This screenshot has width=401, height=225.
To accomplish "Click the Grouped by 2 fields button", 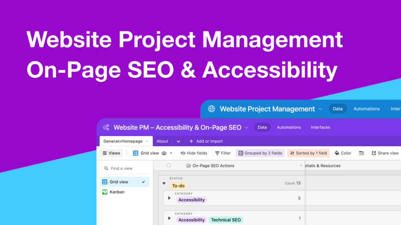I will [x=260, y=153].
